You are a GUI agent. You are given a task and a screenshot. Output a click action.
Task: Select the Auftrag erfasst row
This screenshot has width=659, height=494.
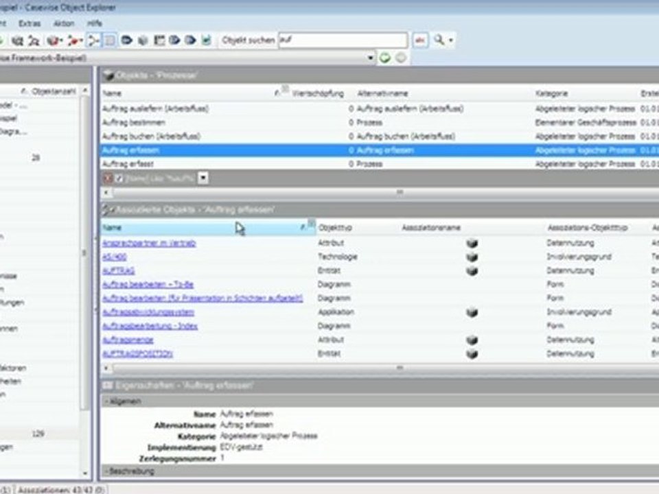[x=380, y=164]
